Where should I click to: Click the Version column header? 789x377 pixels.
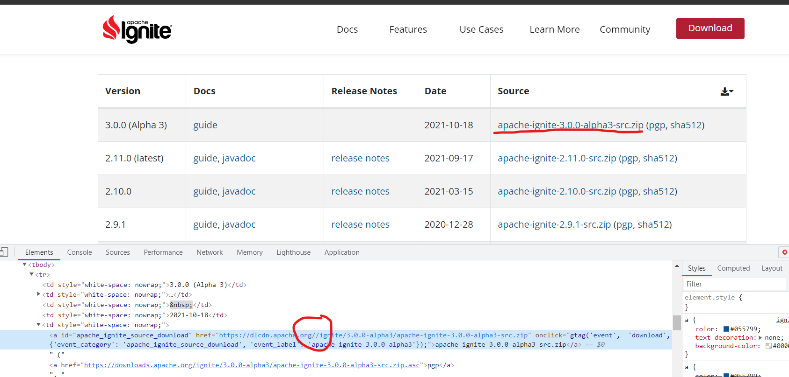click(x=123, y=91)
